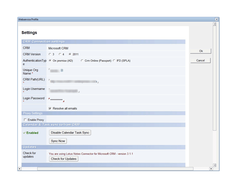Click the help icon beside Unique Org Name

[62, 70]
